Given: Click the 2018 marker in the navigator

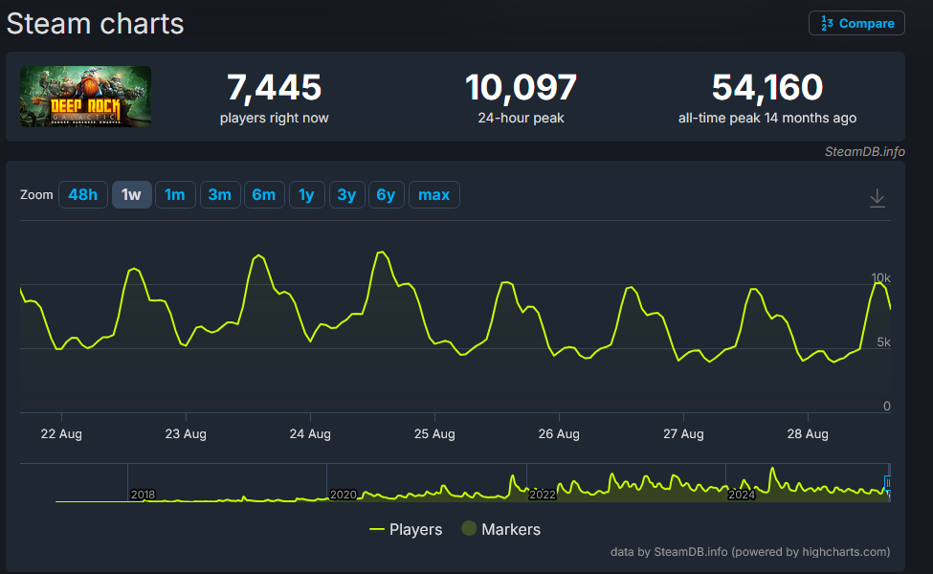Looking at the screenshot, I should (x=143, y=495).
